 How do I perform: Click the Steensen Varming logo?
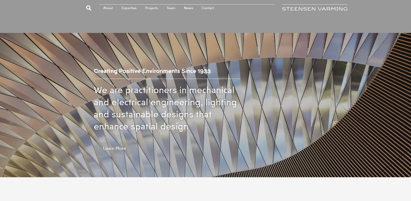click(x=314, y=9)
